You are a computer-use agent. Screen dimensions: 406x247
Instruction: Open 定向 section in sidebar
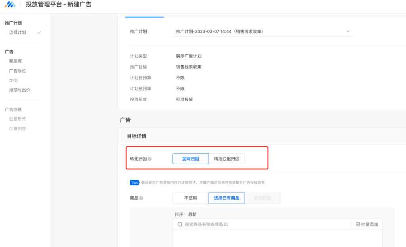pos(13,80)
